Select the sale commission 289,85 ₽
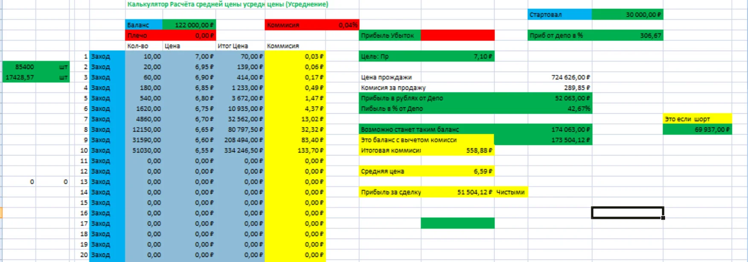 (560, 88)
